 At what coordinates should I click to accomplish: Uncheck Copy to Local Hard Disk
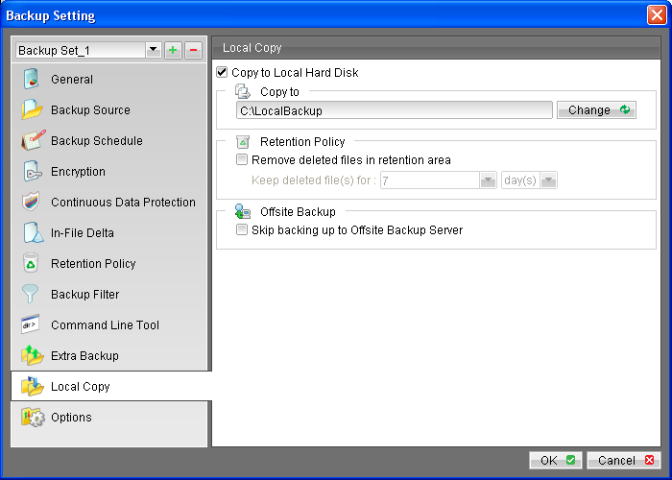[223, 72]
